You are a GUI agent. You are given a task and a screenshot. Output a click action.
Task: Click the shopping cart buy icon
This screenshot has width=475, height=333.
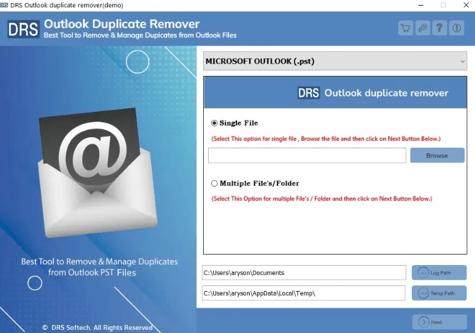[x=405, y=28]
